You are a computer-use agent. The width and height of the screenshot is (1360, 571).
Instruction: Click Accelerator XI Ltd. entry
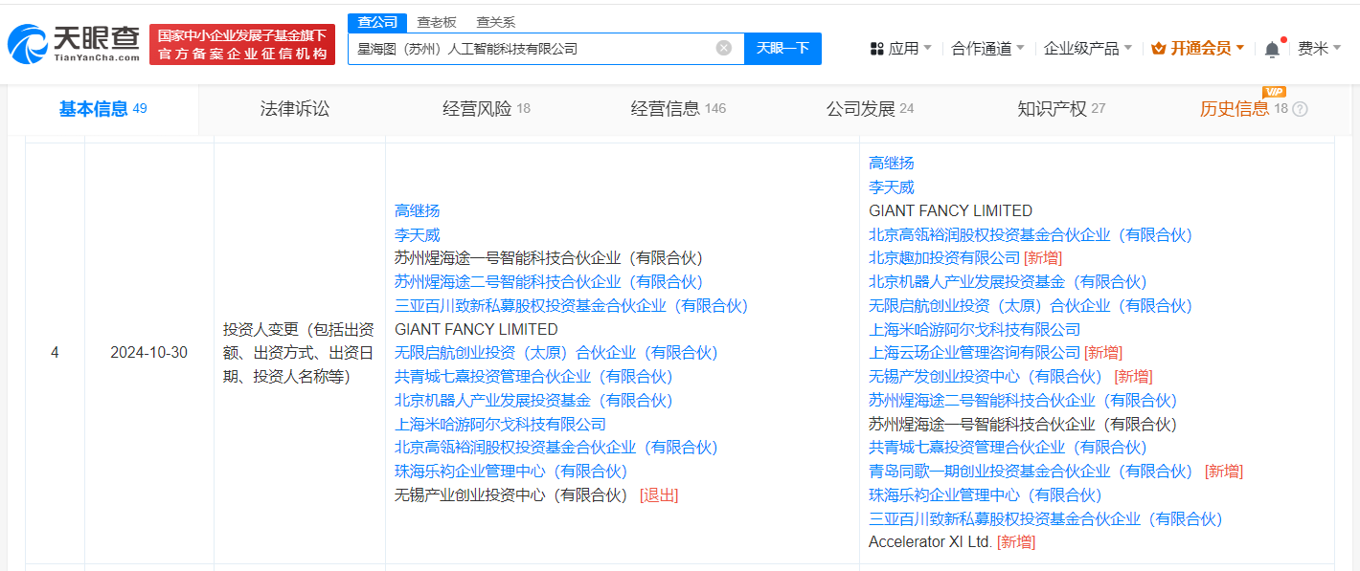tap(930, 542)
